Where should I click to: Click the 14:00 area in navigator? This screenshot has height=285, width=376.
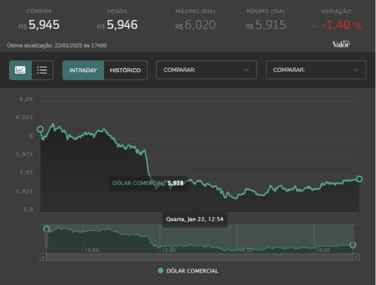pos(246,250)
